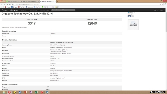Open the Facebook bookmark
This screenshot has height=94, width=167.
[x=29, y=7]
